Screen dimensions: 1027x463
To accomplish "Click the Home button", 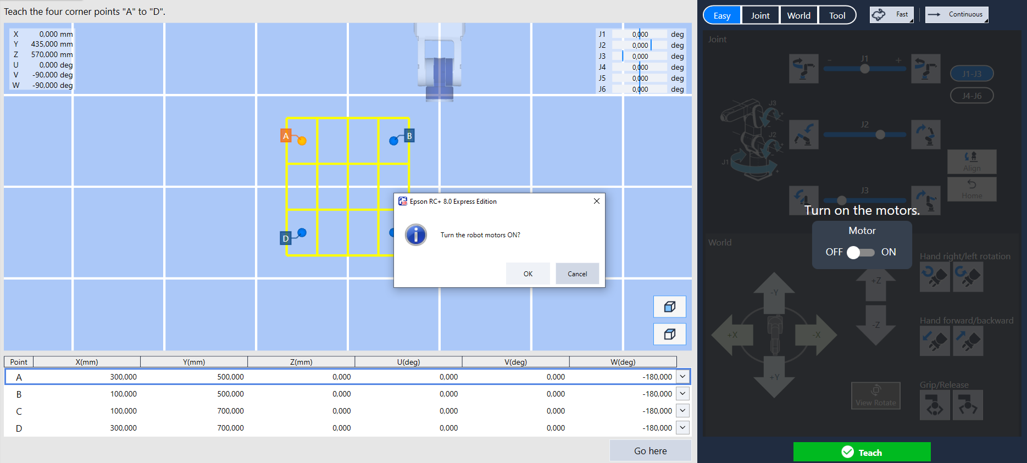I will [972, 189].
